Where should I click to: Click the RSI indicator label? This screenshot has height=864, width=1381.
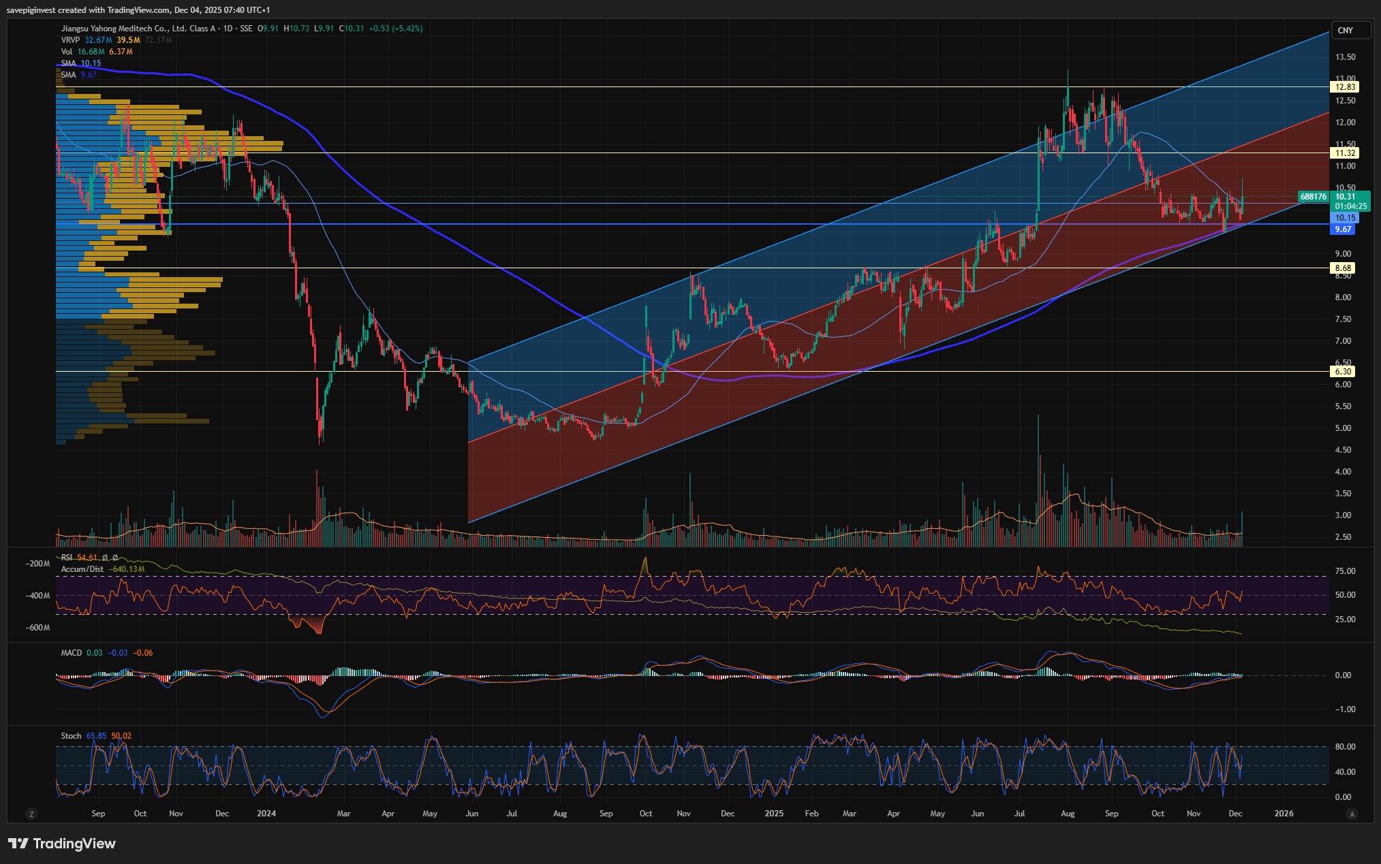tap(67, 558)
